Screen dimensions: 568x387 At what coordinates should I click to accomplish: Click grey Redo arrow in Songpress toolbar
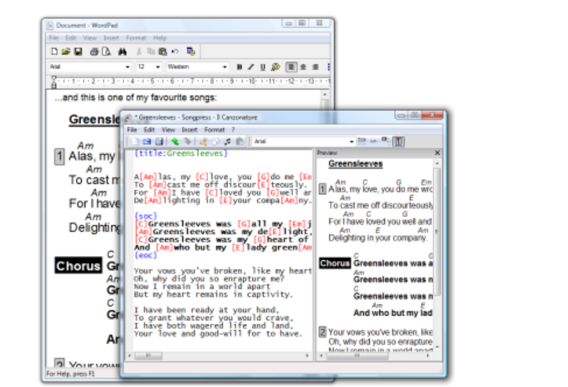pyautogui.click(x=187, y=141)
